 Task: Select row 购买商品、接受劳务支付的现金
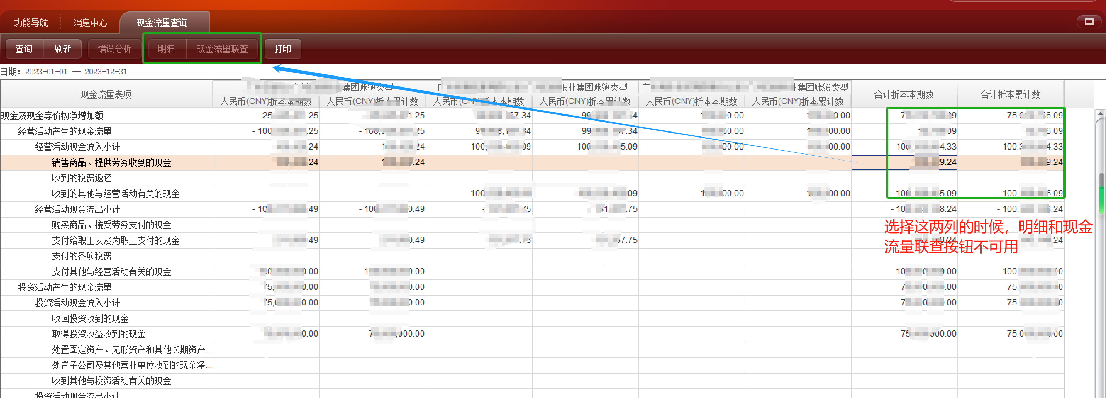[x=532, y=225]
